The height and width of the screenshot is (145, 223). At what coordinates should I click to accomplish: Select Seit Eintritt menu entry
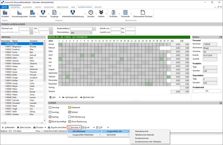[116, 135]
